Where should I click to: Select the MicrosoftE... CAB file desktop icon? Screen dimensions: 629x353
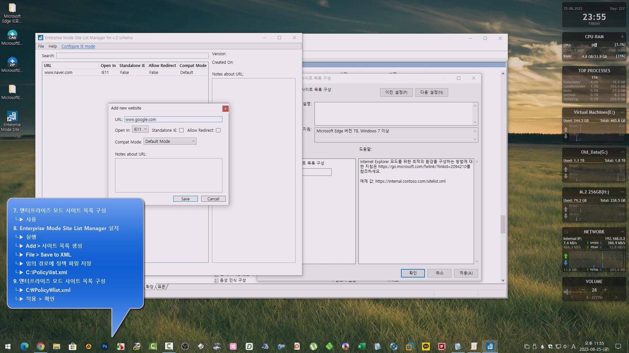[12, 38]
